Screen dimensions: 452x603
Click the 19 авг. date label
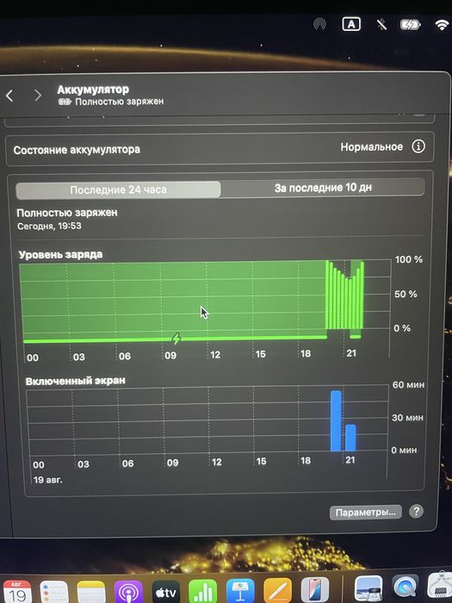[47, 480]
